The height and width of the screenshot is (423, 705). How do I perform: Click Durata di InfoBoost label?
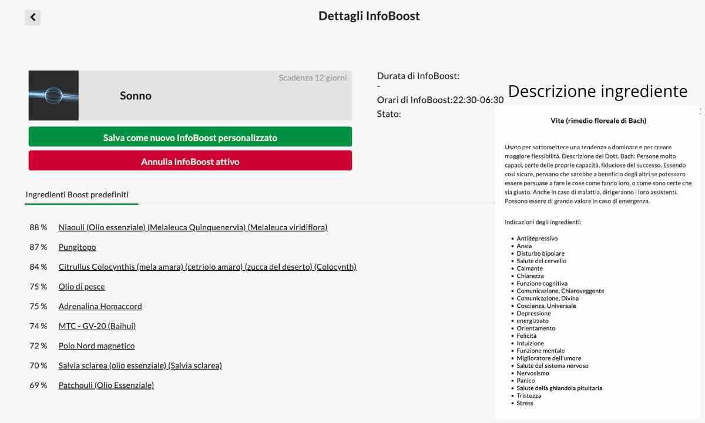coord(418,76)
